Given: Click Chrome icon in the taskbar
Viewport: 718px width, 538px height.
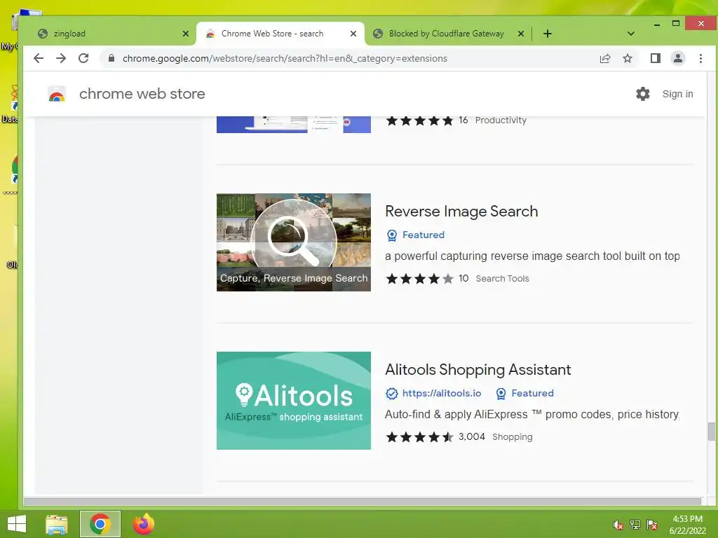Looking at the screenshot, I should (x=100, y=524).
